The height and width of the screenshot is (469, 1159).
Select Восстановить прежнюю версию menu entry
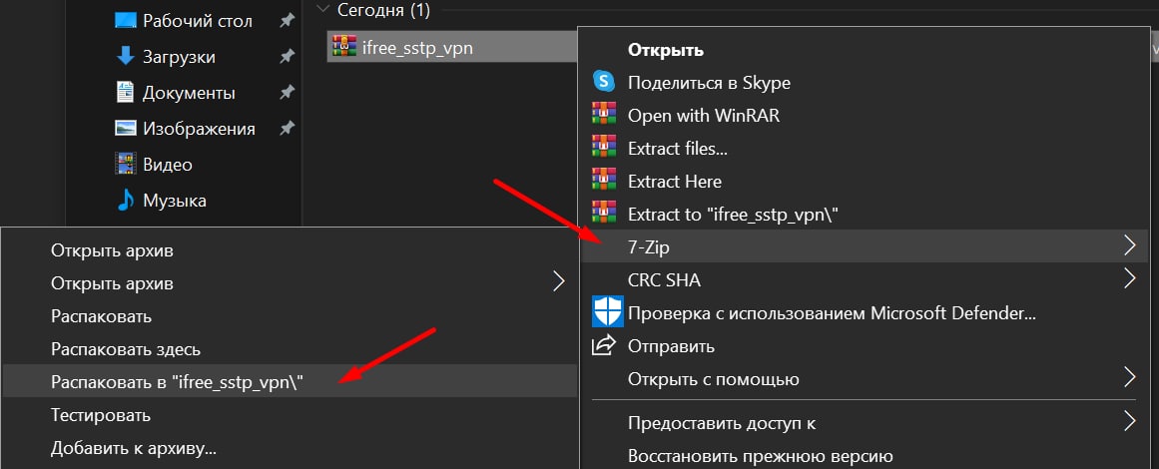pos(760,457)
